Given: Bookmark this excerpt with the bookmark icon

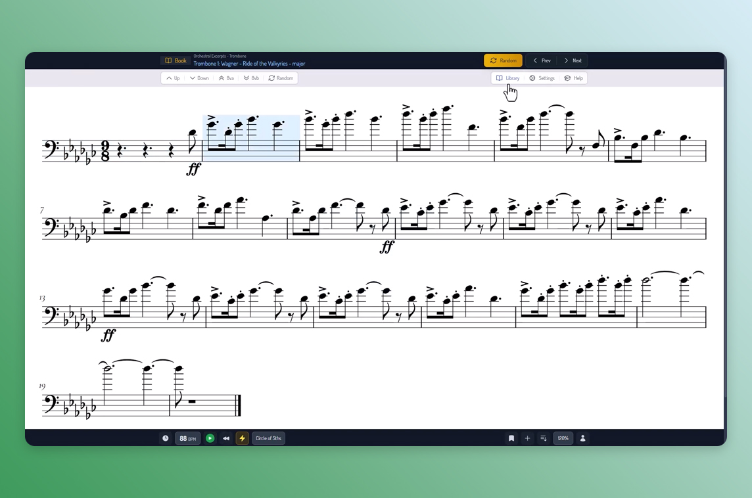Looking at the screenshot, I should click(x=511, y=438).
